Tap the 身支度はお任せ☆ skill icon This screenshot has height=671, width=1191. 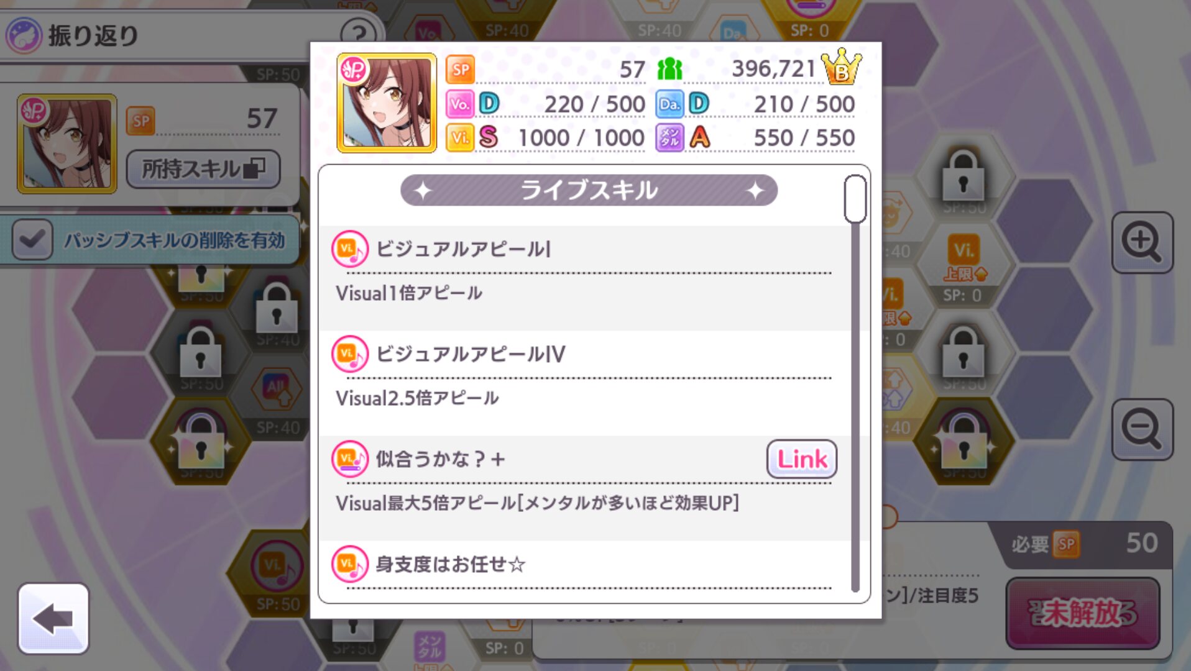(349, 564)
